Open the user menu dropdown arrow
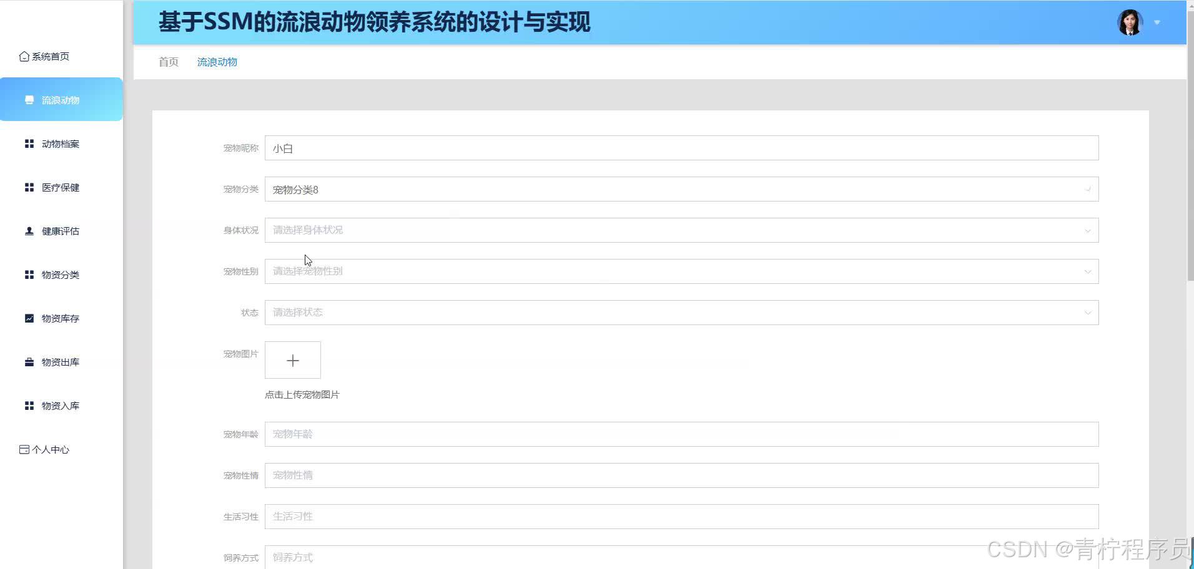This screenshot has height=569, width=1194. pos(1157,22)
